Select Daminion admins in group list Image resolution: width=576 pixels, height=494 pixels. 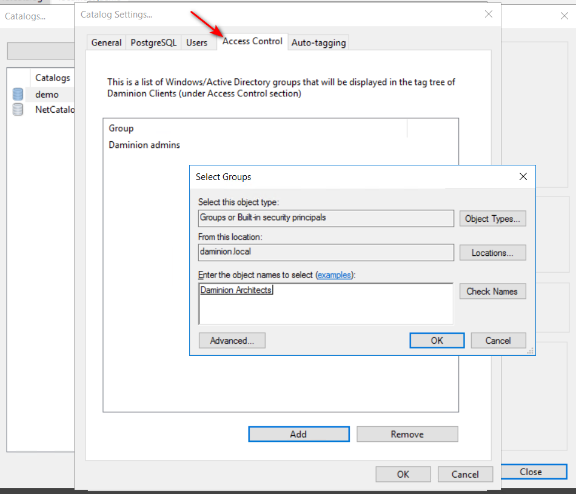(x=144, y=145)
